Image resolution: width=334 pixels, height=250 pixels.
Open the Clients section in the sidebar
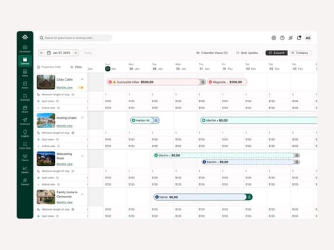click(x=25, y=158)
